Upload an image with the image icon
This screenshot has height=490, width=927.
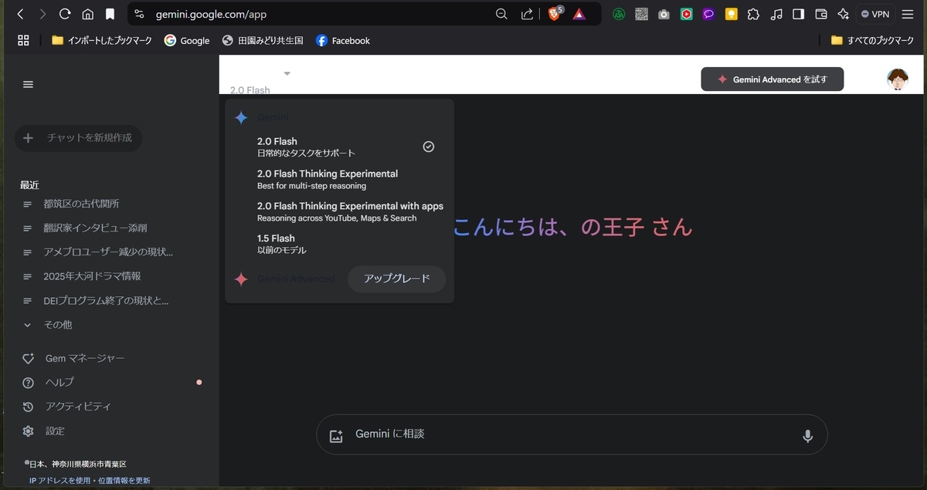click(x=336, y=435)
